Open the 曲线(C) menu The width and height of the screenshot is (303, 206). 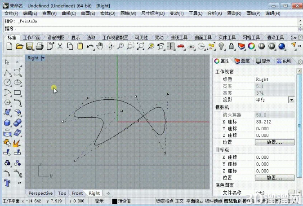coord(69,13)
